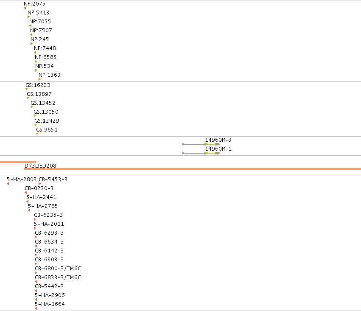Select the GS:13897 insertion label
This screenshot has width=361, height=311.
click(39, 94)
